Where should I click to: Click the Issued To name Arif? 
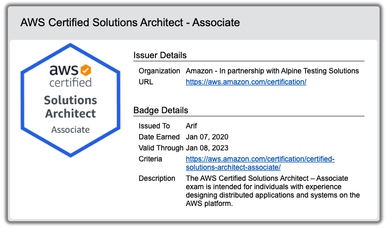point(191,126)
